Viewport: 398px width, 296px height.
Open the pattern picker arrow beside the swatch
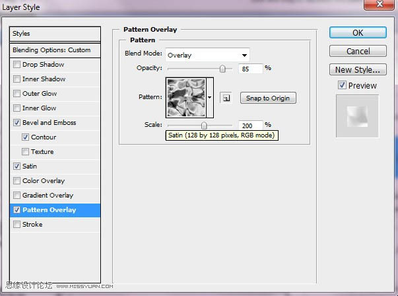point(210,98)
